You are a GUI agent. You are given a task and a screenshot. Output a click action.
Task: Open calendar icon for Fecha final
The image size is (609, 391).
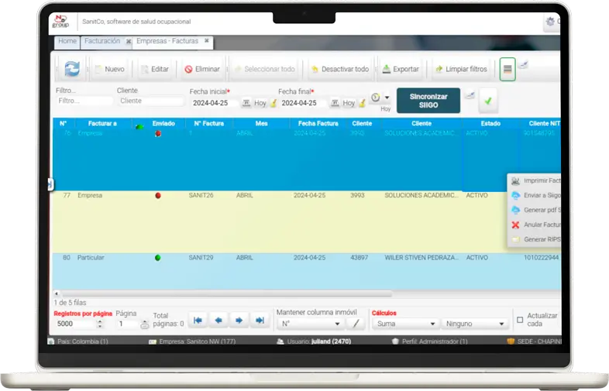point(335,103)
